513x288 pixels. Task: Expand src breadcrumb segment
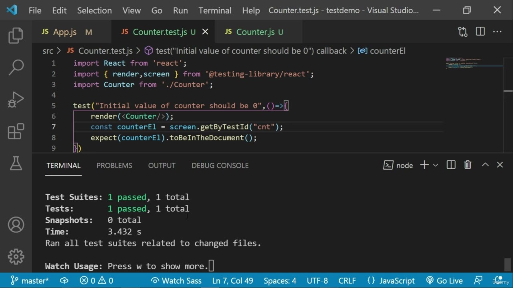[48, 51]
